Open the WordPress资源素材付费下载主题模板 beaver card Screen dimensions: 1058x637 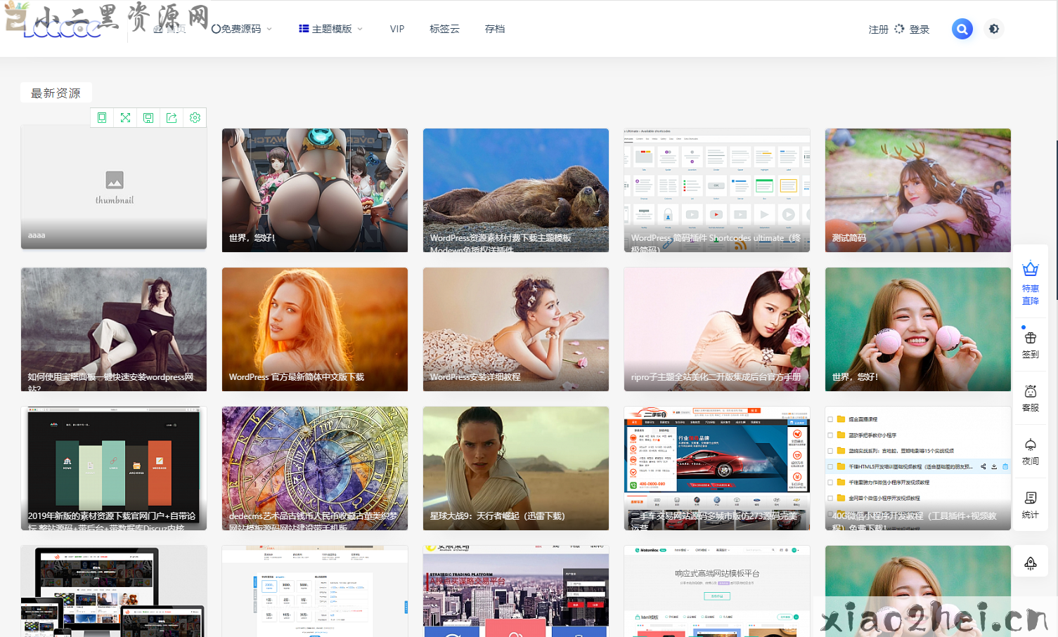[516, 190]
